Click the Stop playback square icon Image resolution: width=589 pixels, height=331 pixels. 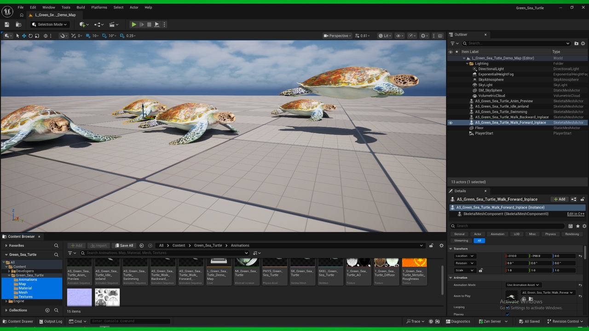pos(149,24)
